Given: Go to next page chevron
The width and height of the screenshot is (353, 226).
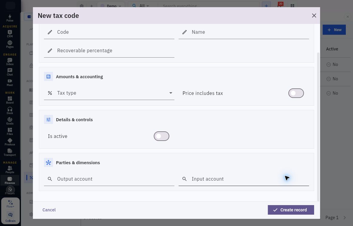Looking at the screenshot, I should point(344,217).
